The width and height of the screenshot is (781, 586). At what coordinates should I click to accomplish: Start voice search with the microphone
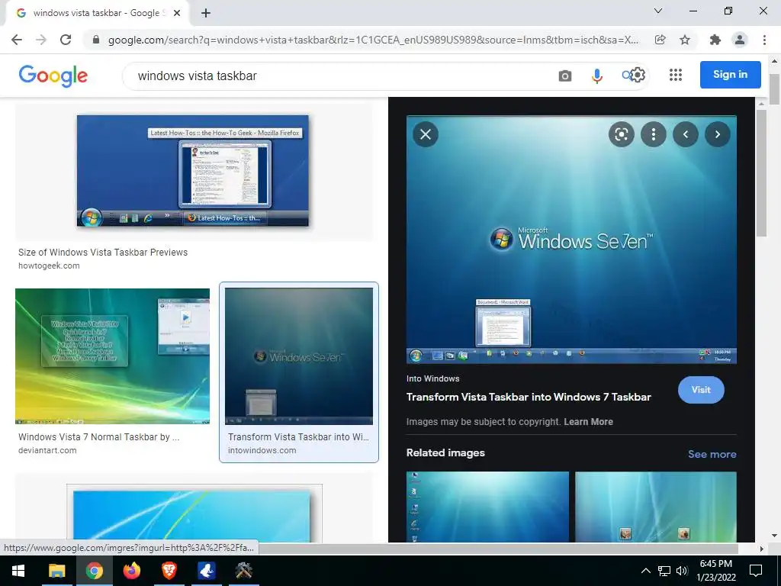[x=596, y=76]
